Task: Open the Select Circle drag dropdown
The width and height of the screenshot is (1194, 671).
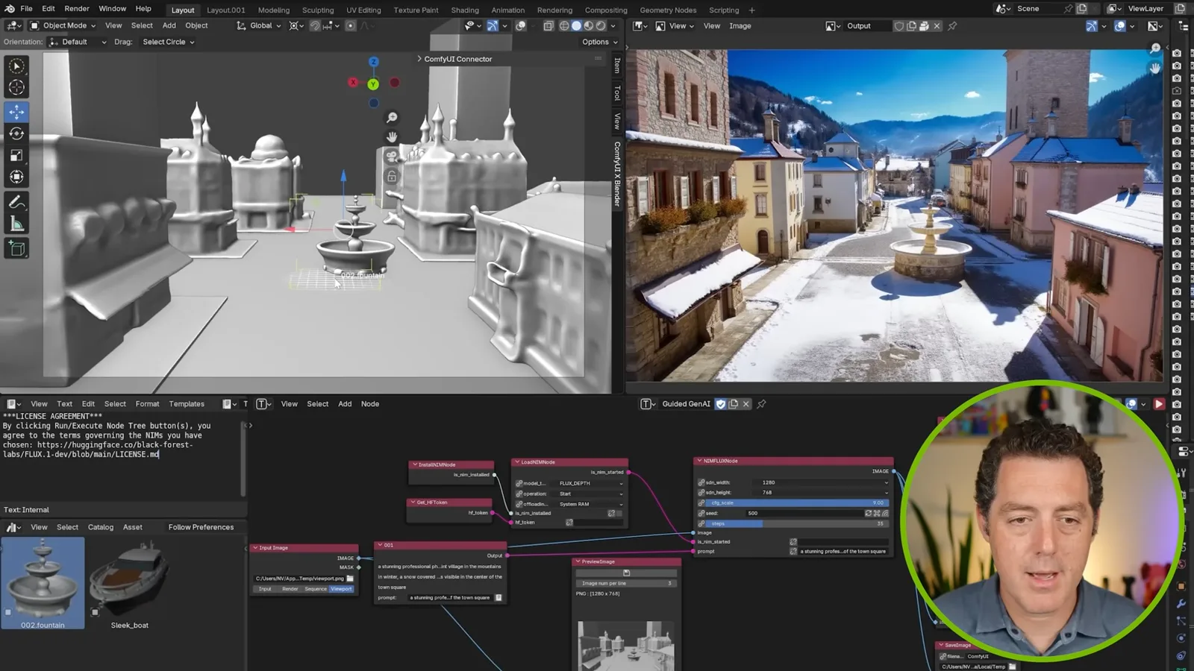Action: coord(168,42)
